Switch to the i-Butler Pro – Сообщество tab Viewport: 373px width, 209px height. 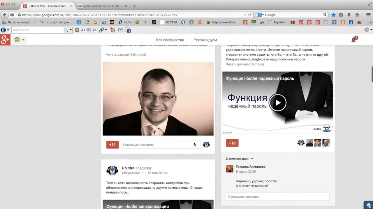click(x=48, y=6)
